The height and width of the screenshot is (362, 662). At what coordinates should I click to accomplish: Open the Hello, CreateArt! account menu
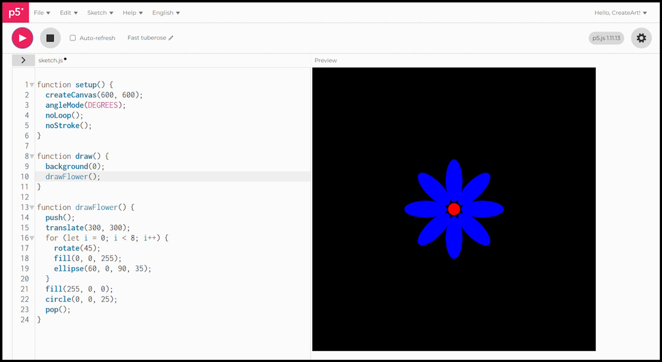pyautogui.click(x=622, y=13)
